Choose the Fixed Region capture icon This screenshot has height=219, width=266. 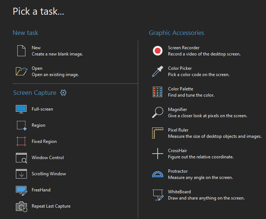[21, 141]
